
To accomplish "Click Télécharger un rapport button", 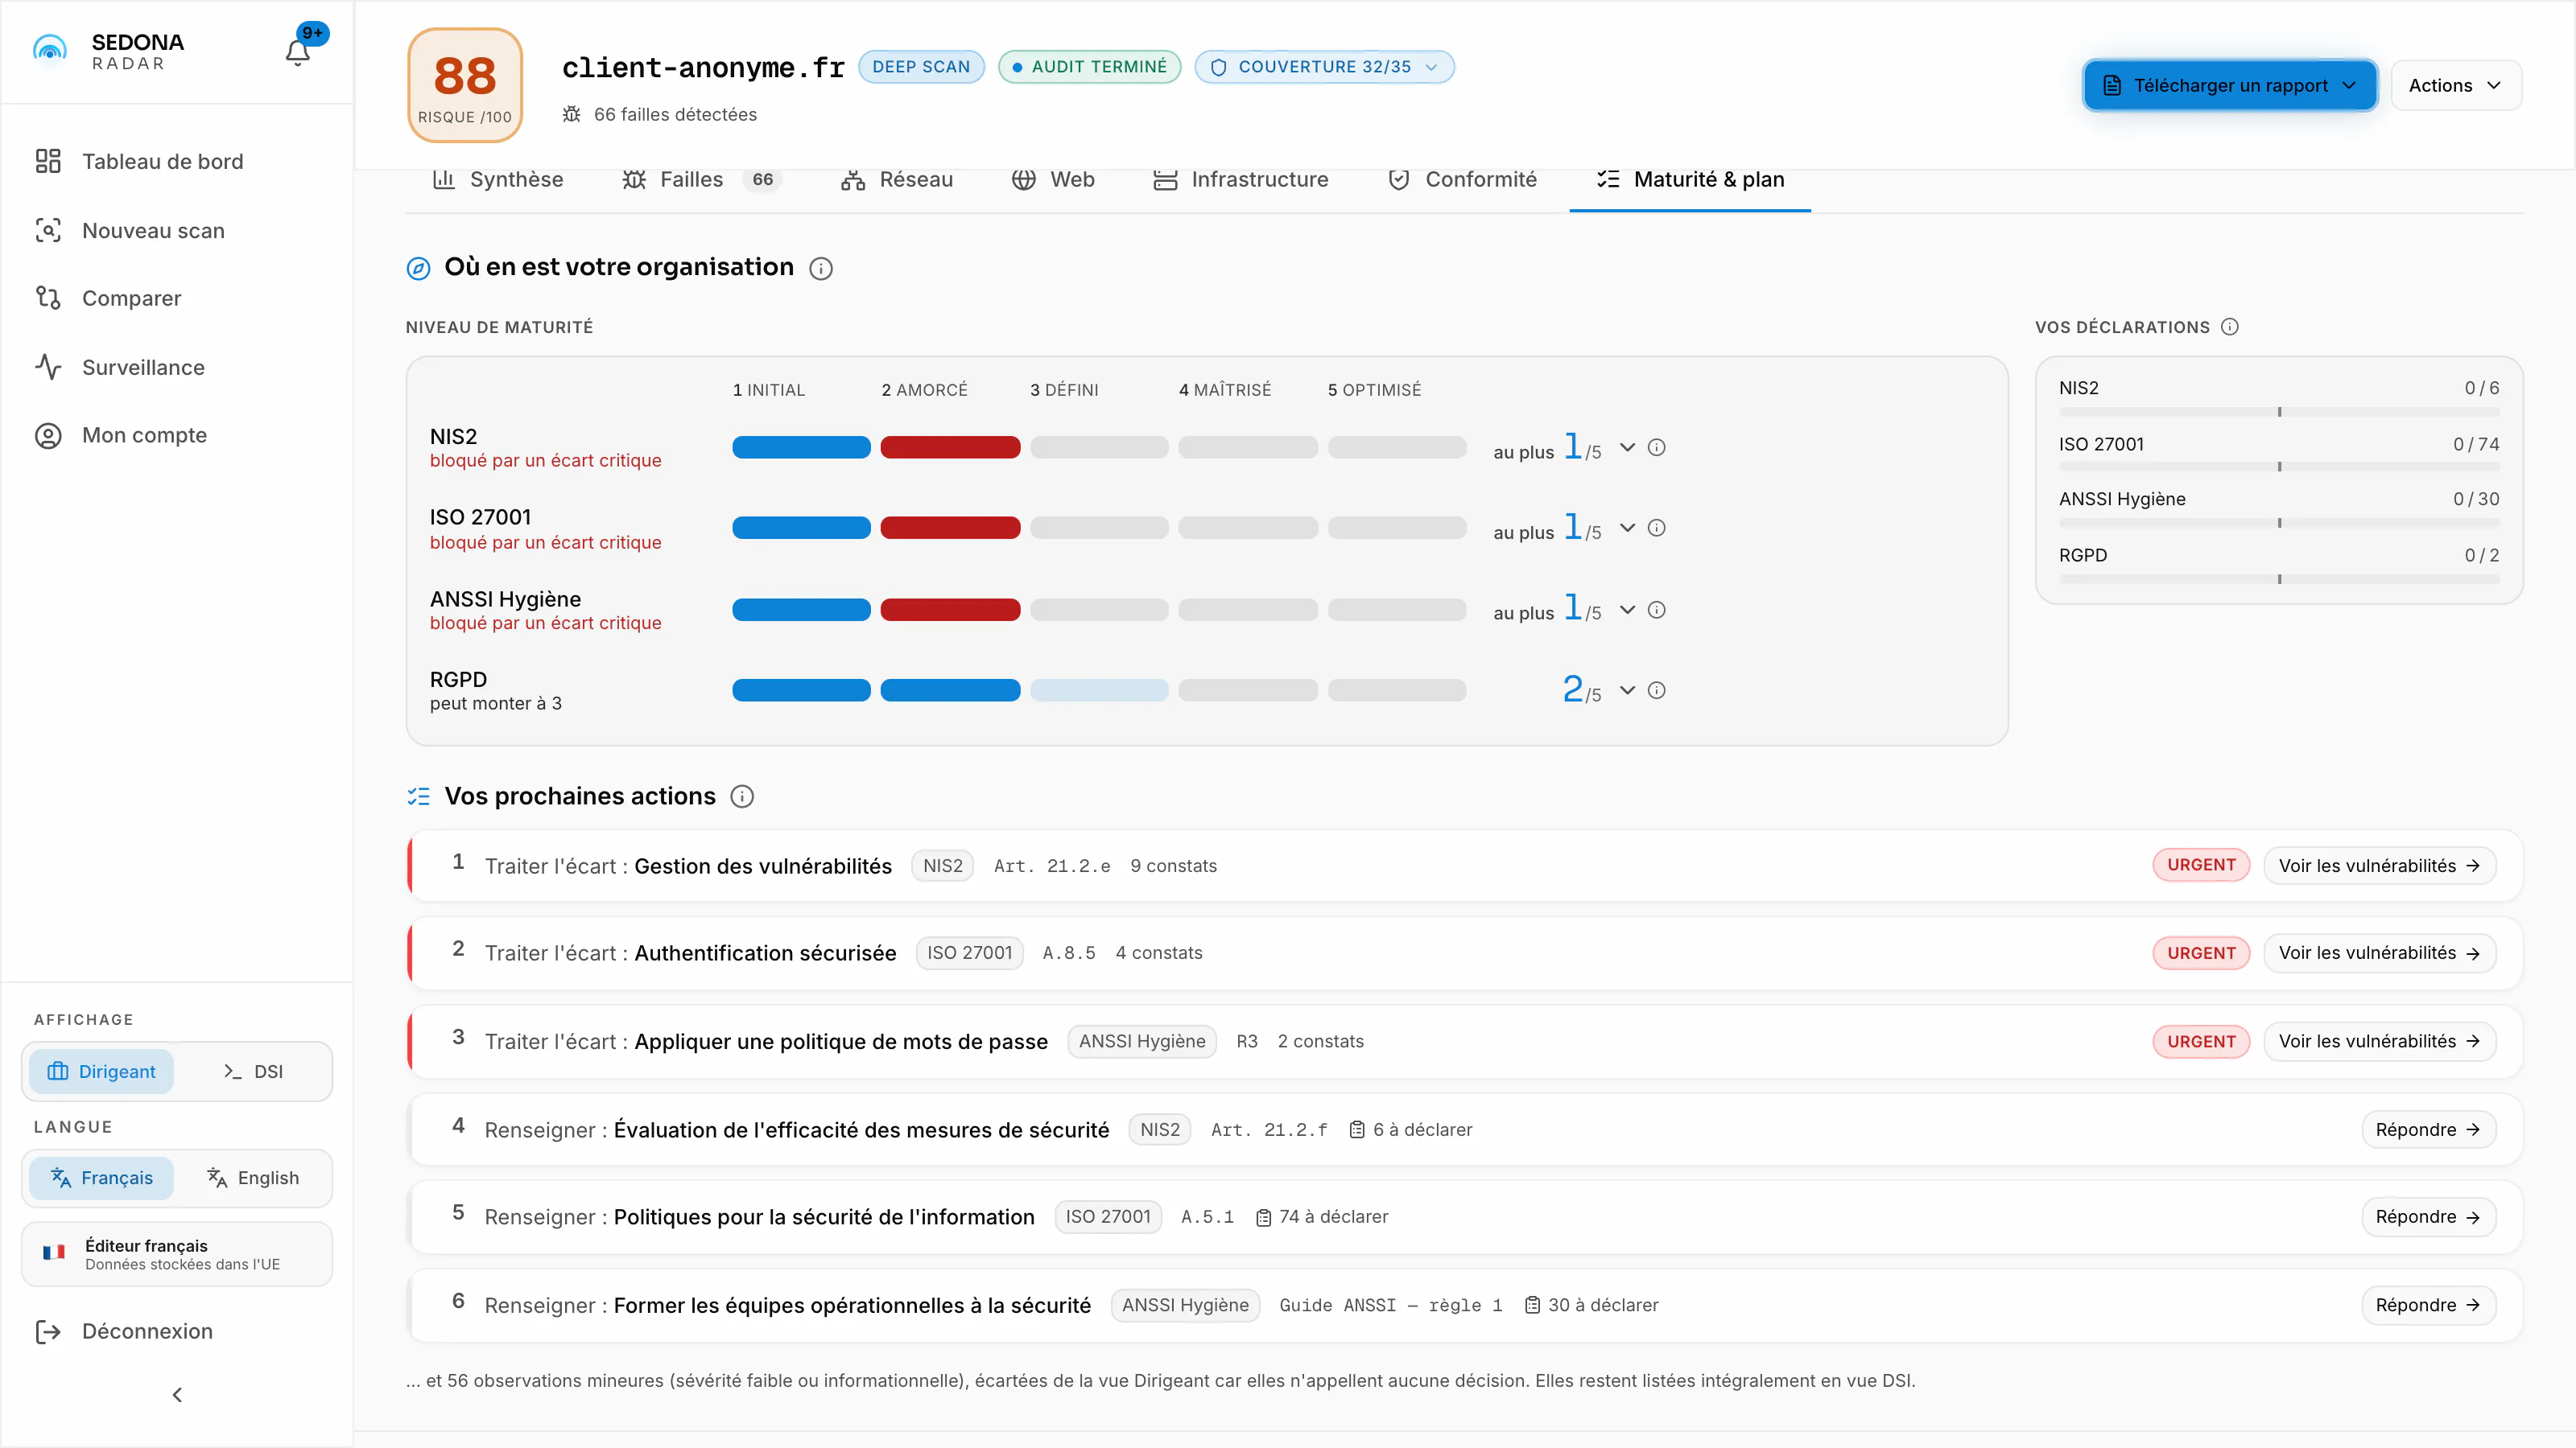I will [x=2230, y=86].
